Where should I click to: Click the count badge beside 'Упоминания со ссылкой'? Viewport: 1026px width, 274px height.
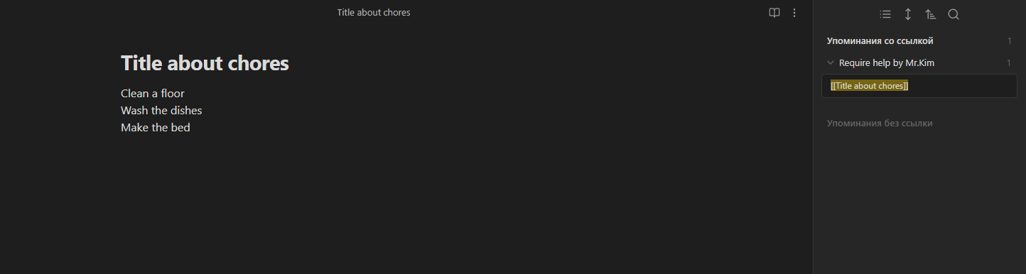[1009, 41]
